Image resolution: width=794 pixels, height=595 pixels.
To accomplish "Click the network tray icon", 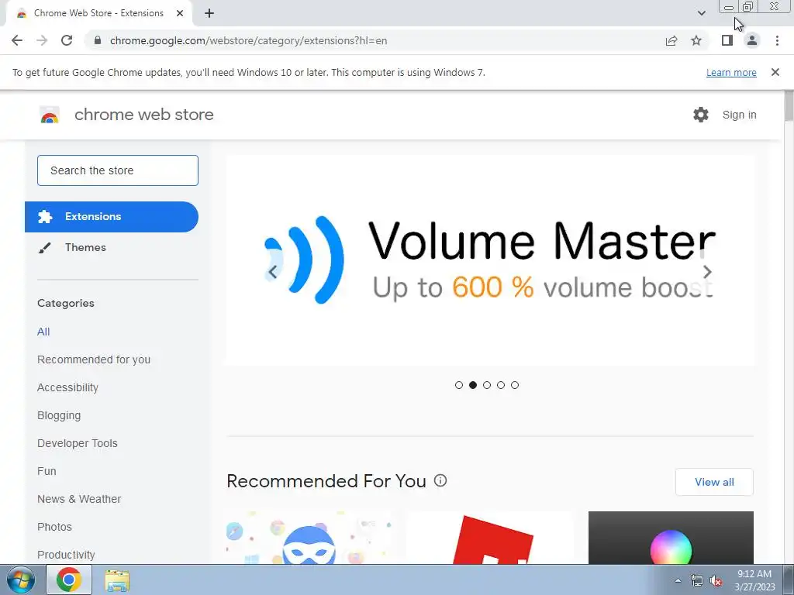I will click(697, 580).
